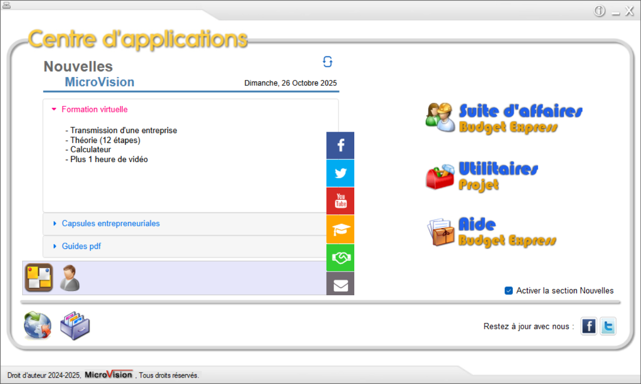Expand the Guides pdf section
The width and height of the screenshot is (641, 384).
point(81,246)
